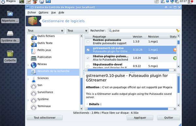Click the Appliquer button
Screen dimensions: 196x126
(140, 118)
